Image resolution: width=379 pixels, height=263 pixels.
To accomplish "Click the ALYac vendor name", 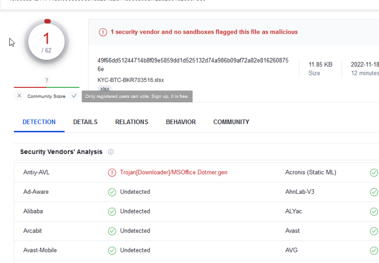I will click(x=293, y=211).
